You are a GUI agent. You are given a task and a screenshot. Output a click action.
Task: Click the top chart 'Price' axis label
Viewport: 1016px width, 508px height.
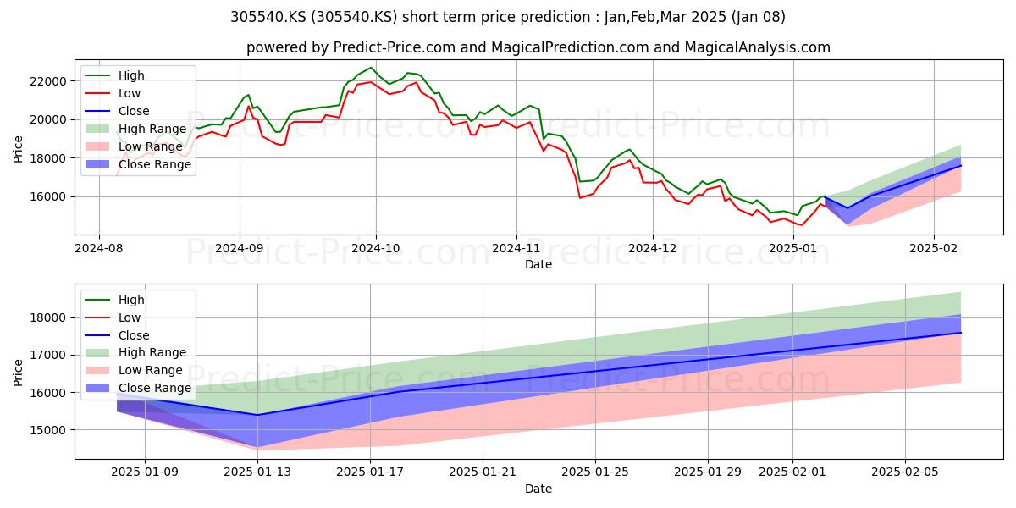19,150
